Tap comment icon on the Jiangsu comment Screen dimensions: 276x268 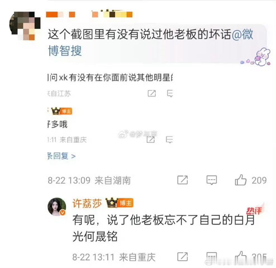pos(170,93)
